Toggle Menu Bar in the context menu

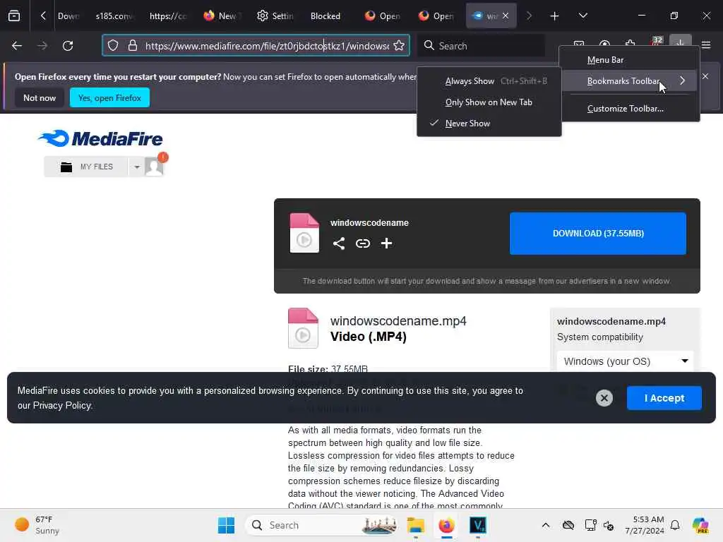pyautogui.click(x=629, y=60)
